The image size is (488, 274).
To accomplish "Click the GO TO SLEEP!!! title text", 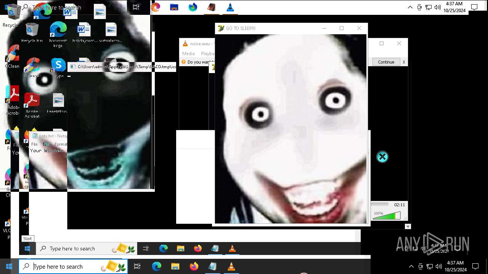I will [241, 28].
